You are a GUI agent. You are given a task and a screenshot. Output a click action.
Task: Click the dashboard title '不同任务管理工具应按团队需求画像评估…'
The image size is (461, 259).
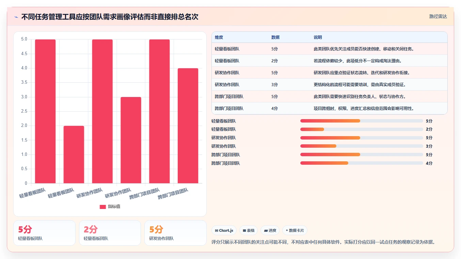click(x=110, y=17)
